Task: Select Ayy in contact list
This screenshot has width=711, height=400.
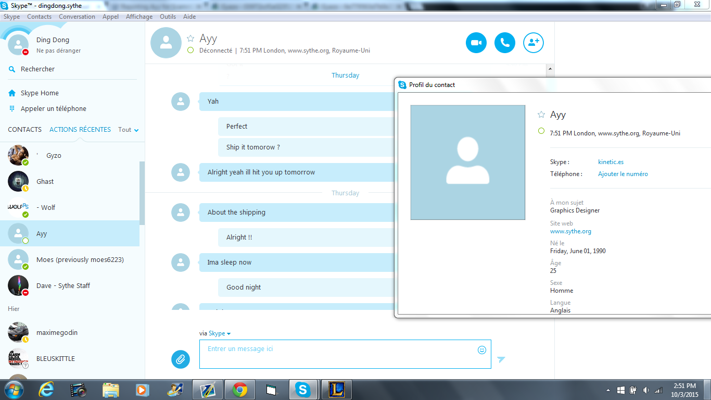Action: tap(70, 233)
